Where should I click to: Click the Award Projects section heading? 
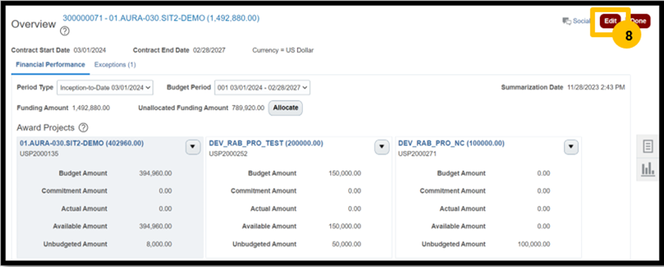46,128
